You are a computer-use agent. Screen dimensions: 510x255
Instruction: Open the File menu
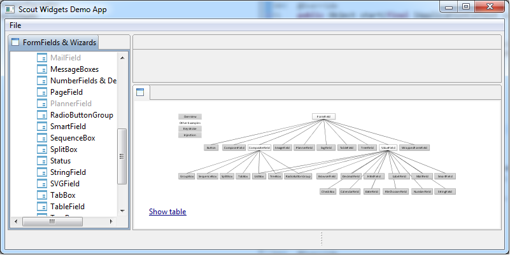tap(15, 25)
